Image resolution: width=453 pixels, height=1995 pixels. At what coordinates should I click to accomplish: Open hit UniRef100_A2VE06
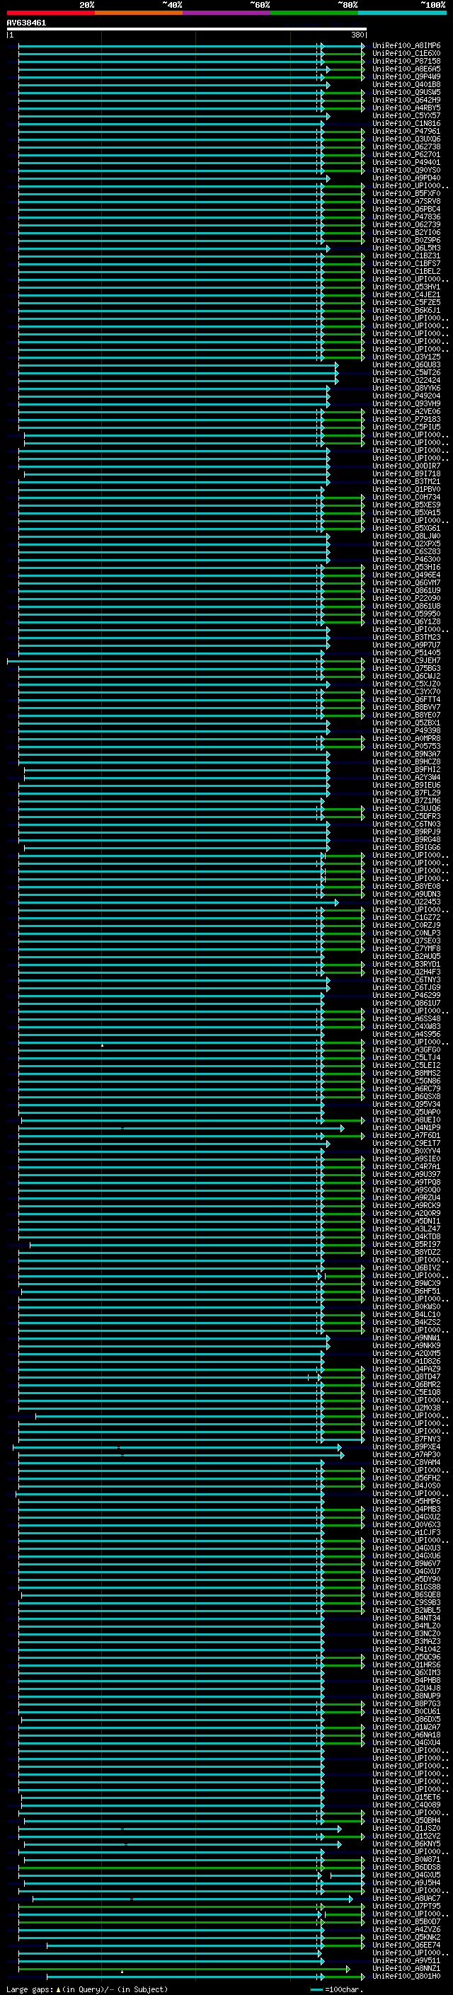[x=406, y=411]
